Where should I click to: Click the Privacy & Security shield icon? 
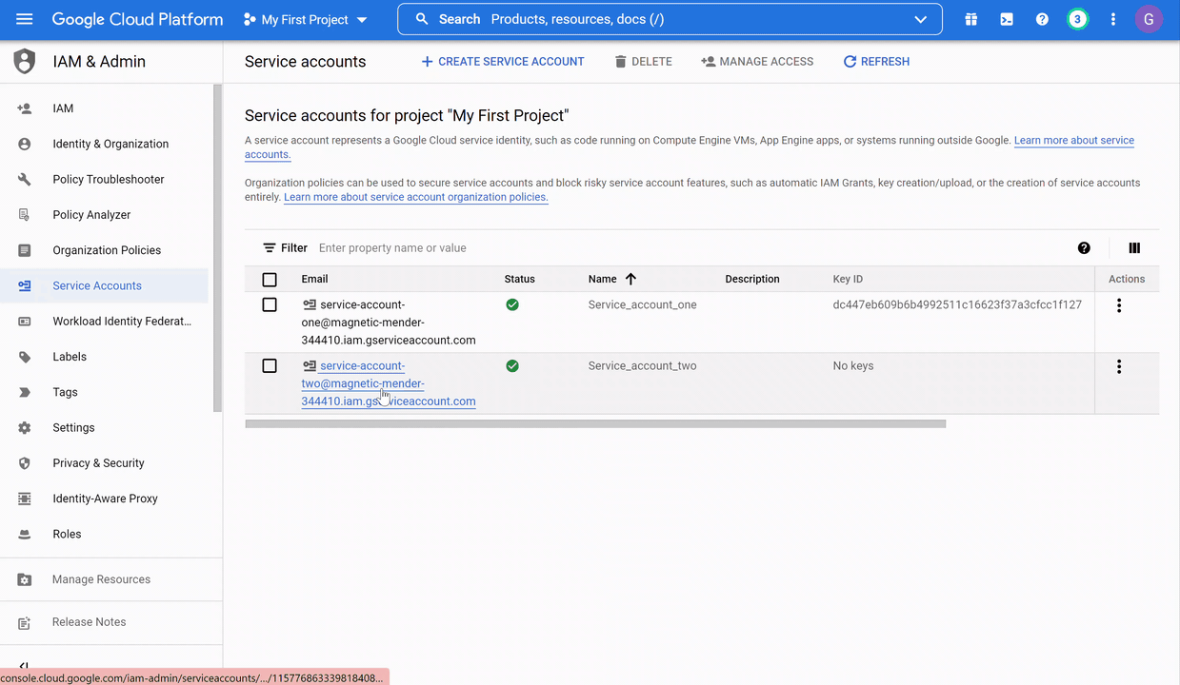25,463
